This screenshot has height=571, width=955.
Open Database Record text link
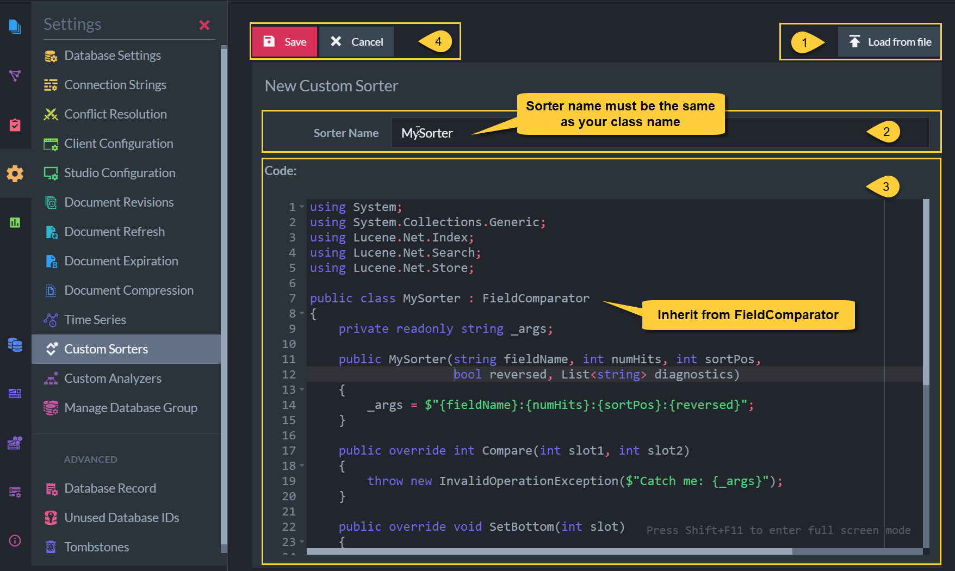110,488
